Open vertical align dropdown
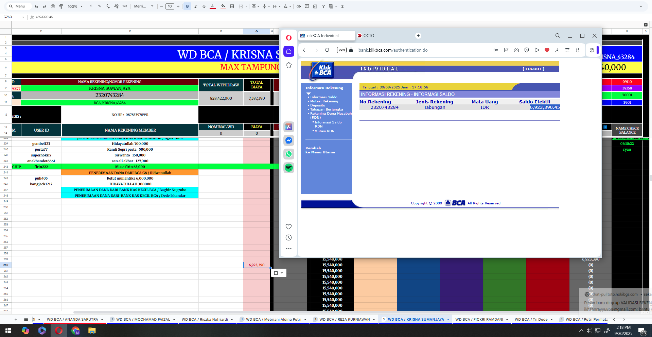 point(266,6)
